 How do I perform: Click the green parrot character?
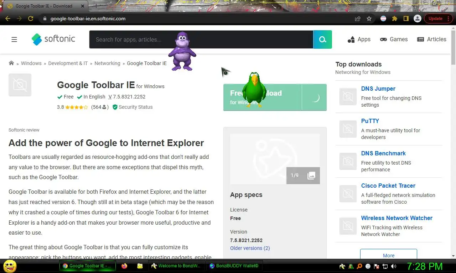point(254,90)
